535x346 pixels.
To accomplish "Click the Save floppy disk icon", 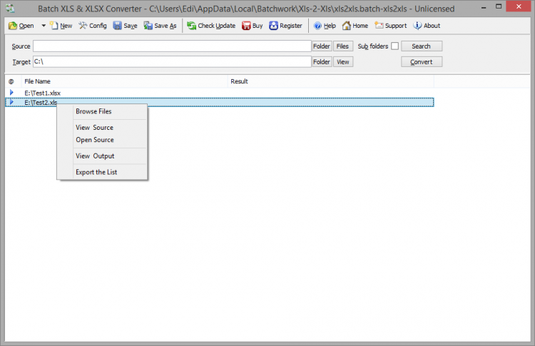I will (x=118, y=26).
